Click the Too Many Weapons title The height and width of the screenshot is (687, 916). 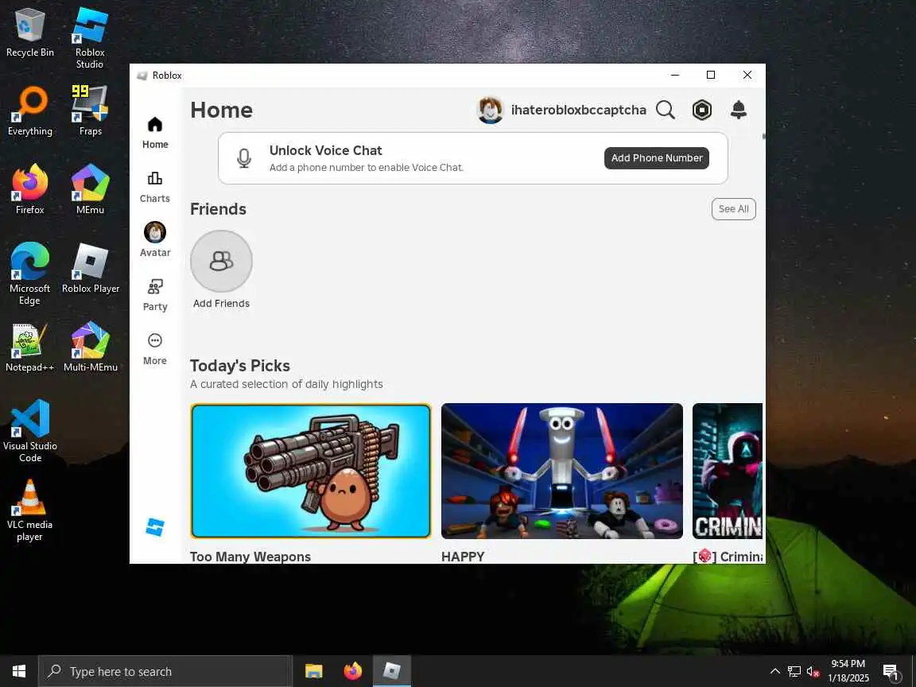250,557
